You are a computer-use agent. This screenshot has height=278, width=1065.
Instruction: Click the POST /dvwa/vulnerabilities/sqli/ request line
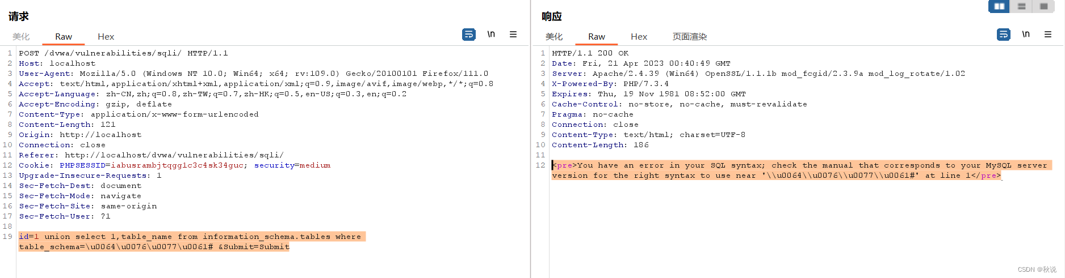tap(123, 53)
